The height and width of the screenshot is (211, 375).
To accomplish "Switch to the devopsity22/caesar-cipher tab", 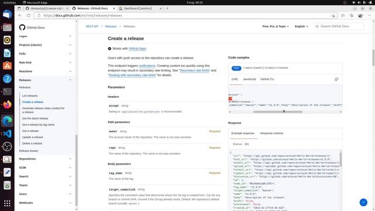I will [47, 8].
